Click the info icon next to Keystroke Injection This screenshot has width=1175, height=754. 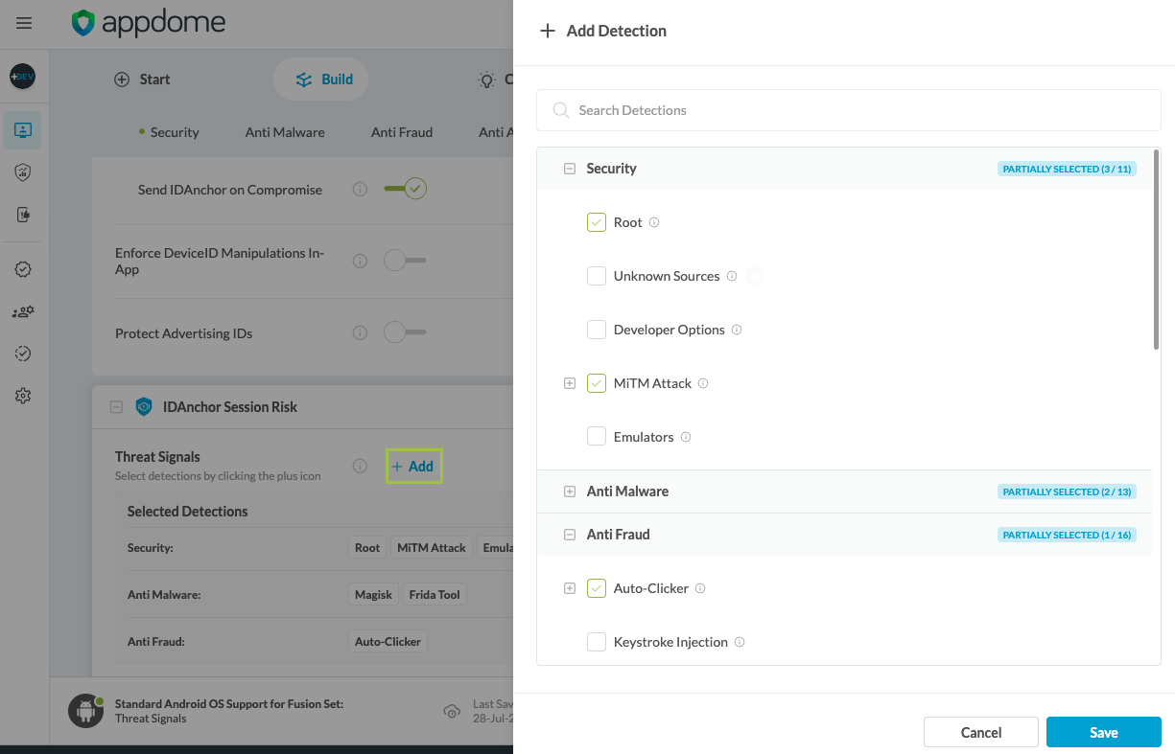pos(740,642)
